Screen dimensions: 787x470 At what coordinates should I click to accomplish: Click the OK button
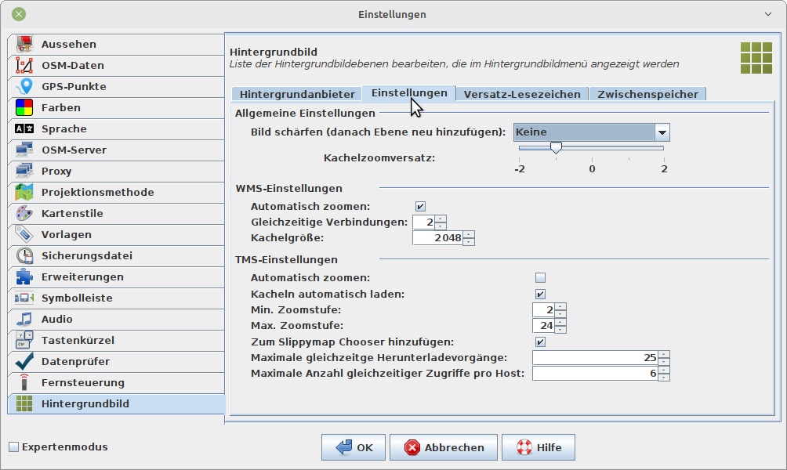coord(354,448)
